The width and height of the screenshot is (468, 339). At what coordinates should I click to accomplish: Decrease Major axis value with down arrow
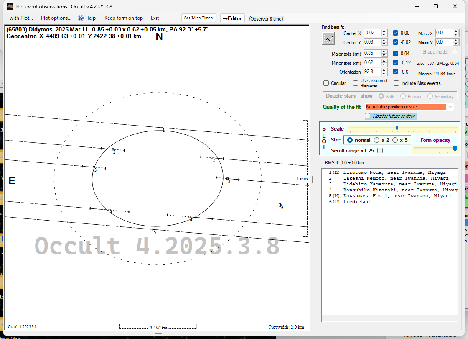pyautogui.click(x=384, y=56)
